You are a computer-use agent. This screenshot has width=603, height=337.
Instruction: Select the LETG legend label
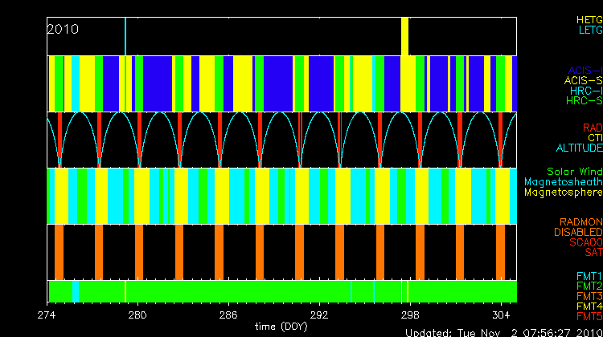(x=589, y=30)
